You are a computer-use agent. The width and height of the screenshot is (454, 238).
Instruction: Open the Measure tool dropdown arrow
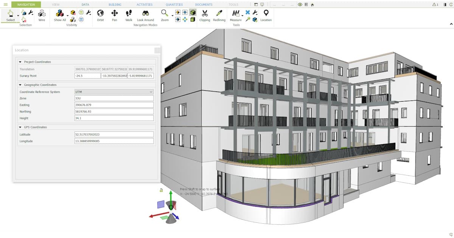(243, 16)
